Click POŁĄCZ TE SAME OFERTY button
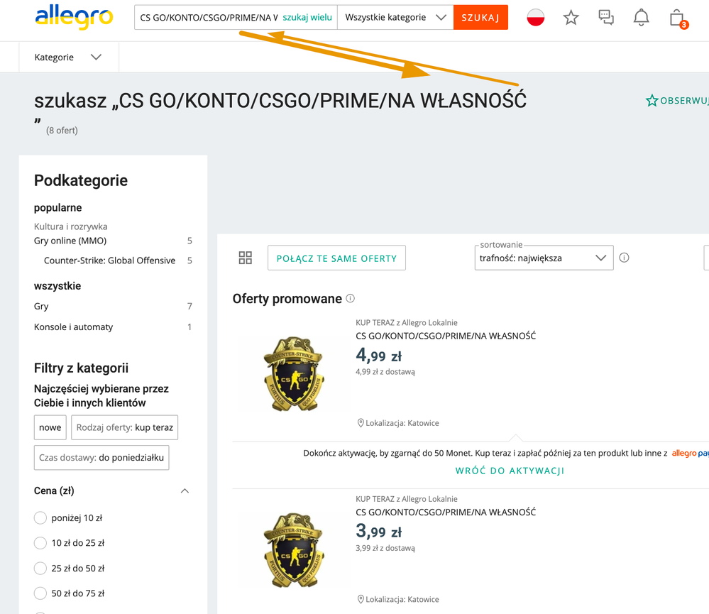Image resolution: width=709 pixels, height=614 pixels. (336, 258)
